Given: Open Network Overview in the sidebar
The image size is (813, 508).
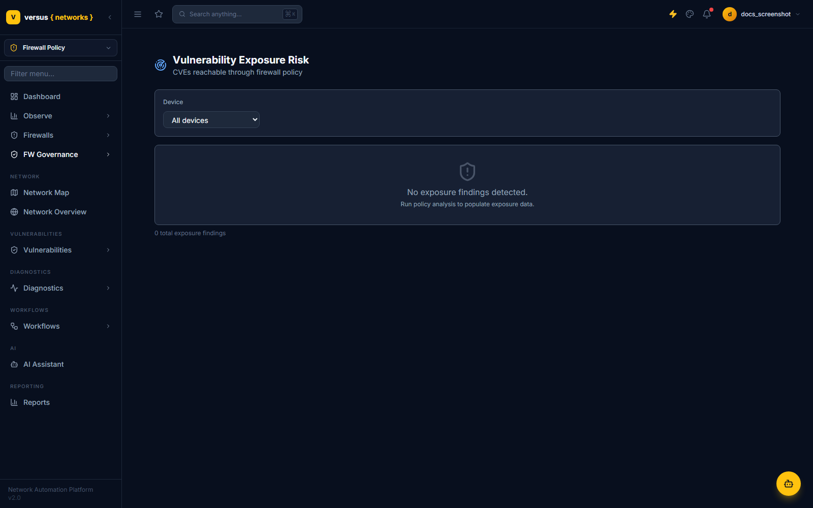Looking at the screenshot, I should (61, 212).
